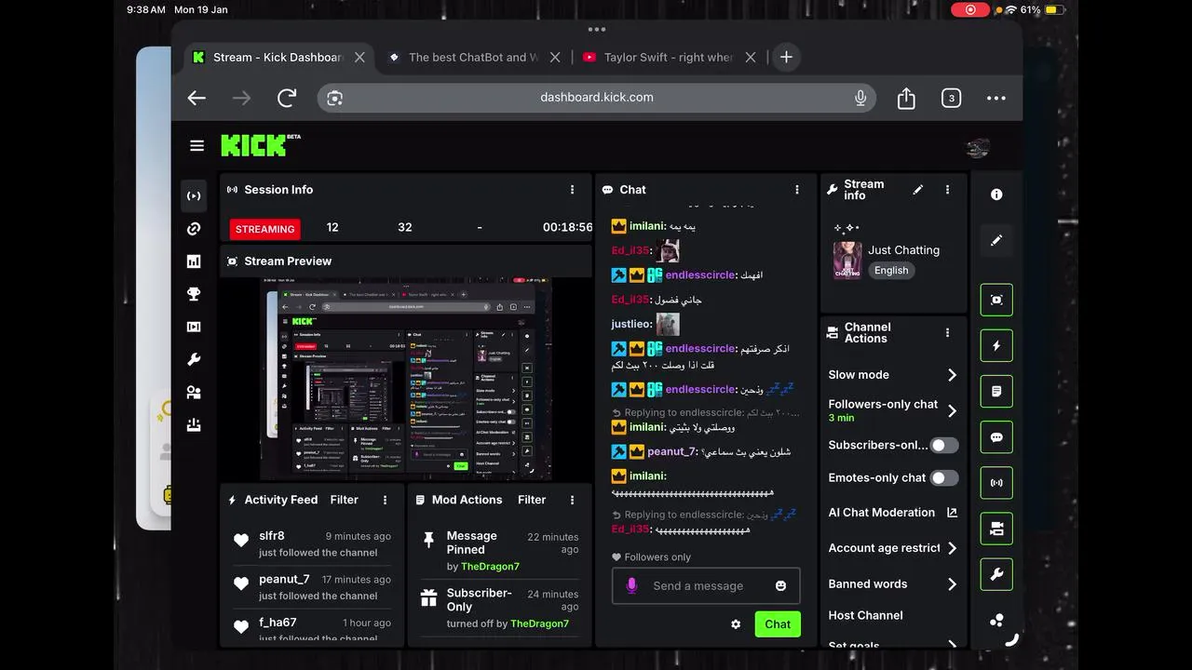Open the browser tab overview showing 3
The width and height of the screenshot is (1192, 670).
tap(951, 98)
